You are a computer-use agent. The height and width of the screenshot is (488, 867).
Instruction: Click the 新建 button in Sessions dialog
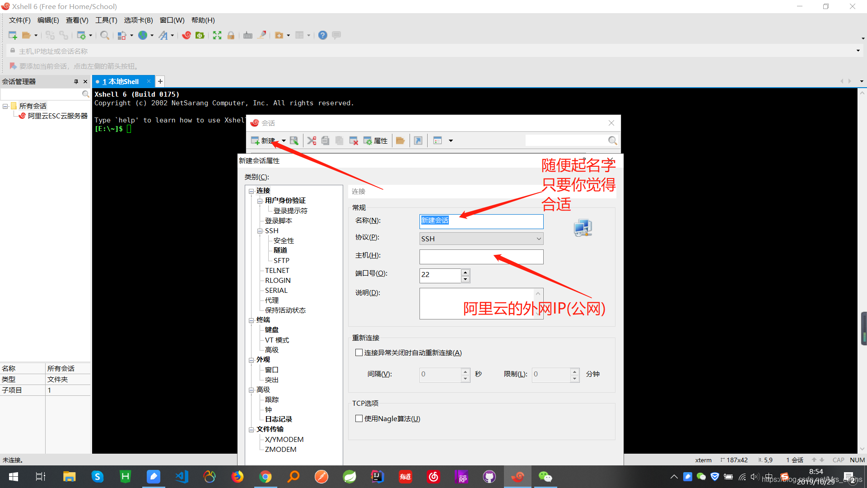263,141
